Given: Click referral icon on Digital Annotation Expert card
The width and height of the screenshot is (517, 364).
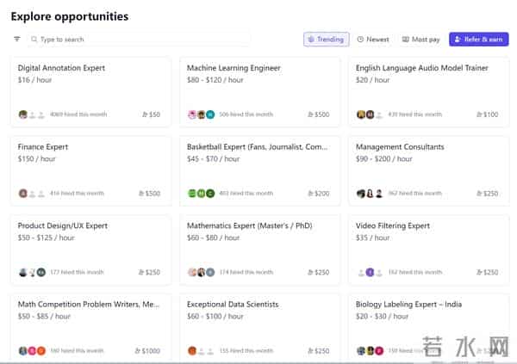Looking at the screenshot, I should (x=142, y=114).
